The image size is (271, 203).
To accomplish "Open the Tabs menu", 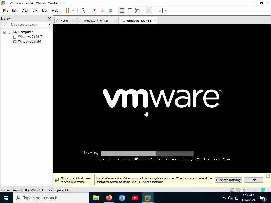I will click(44, 11).
